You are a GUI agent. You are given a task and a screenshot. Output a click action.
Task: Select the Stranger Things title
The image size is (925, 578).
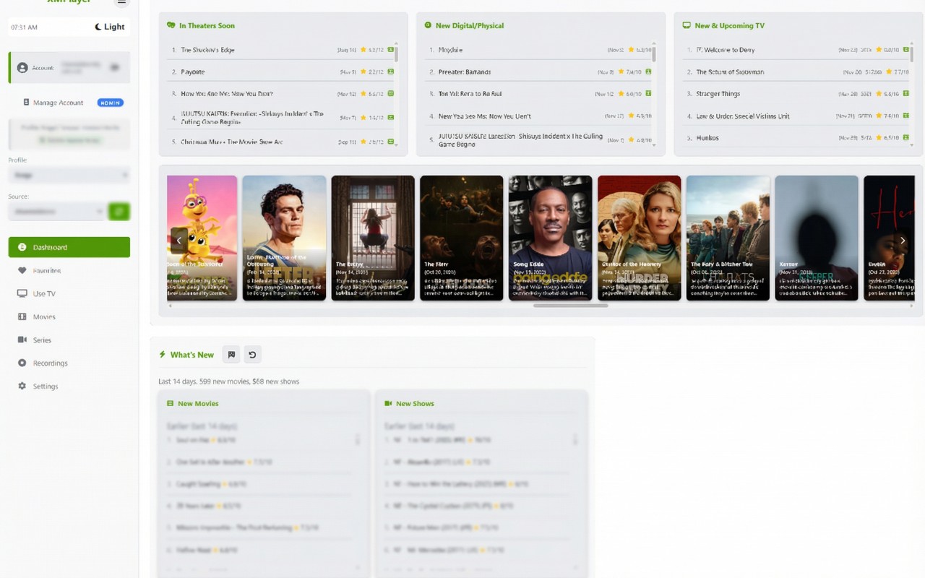pos(718,94)
